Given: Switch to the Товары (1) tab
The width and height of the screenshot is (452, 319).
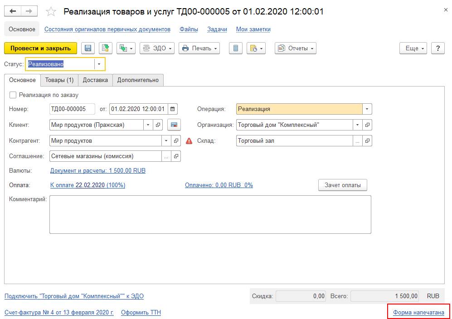Looking at the screenshot, I should click(x=59, y=80).
